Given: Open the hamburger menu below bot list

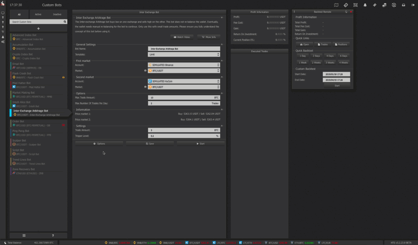Looking at the screenshot, I should pos(24,235).
